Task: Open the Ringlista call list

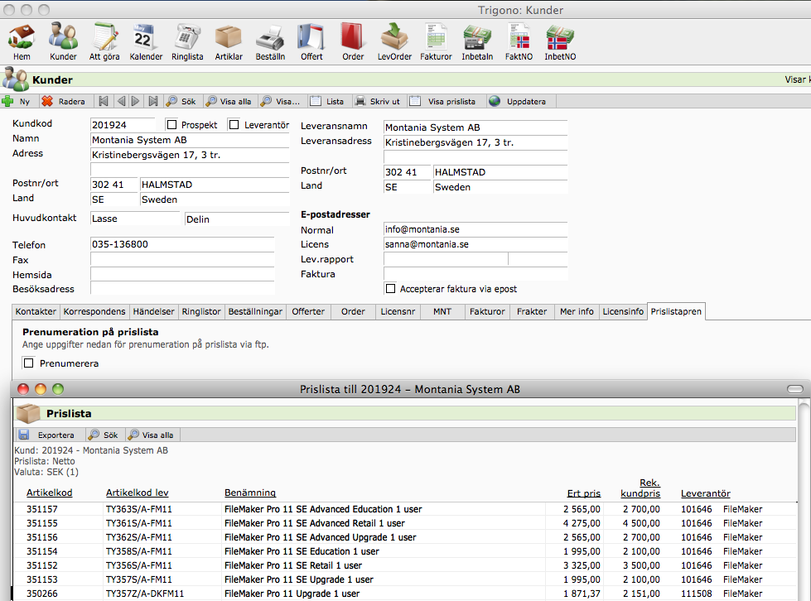Action: click(187, 42)
